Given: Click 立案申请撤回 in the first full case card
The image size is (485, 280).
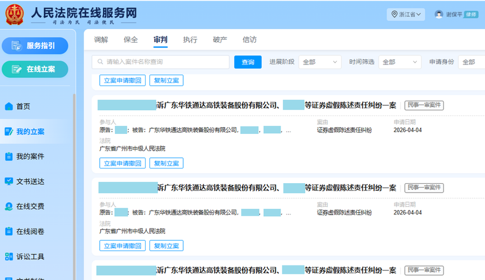Looking at the screenshot, I should click(123, 163).
